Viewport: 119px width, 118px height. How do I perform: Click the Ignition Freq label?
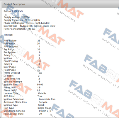(x=11, y=85)
